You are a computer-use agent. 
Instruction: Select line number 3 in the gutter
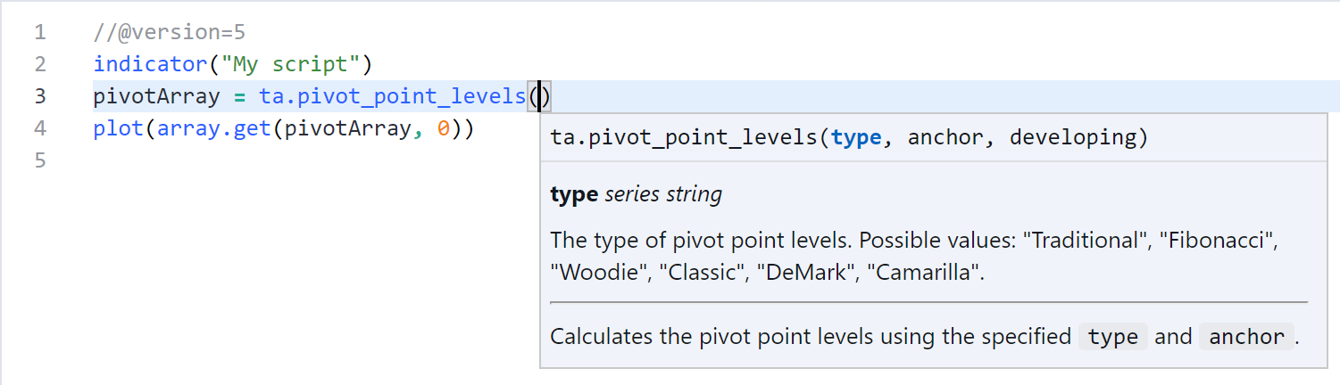(39, 96)
